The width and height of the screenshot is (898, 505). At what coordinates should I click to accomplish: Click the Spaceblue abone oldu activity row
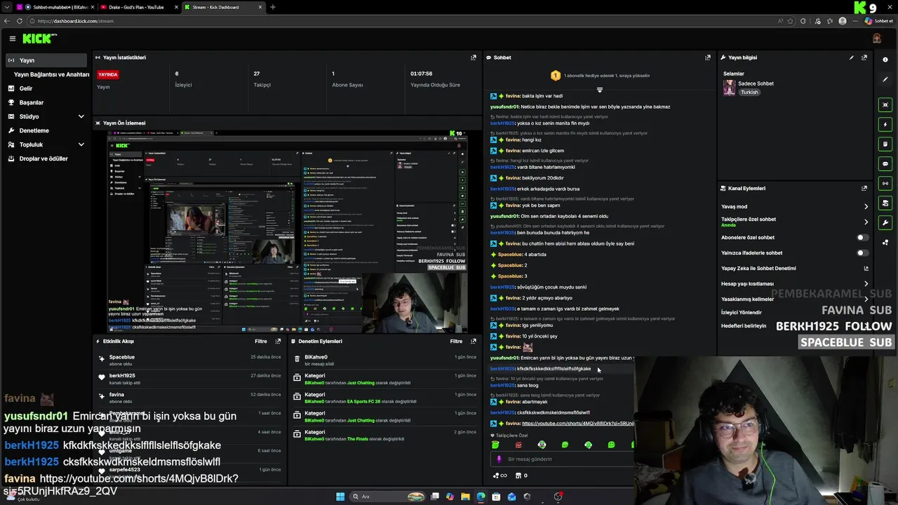click(190, 360)
